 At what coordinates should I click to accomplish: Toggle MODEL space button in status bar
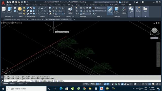coord(93,84)
